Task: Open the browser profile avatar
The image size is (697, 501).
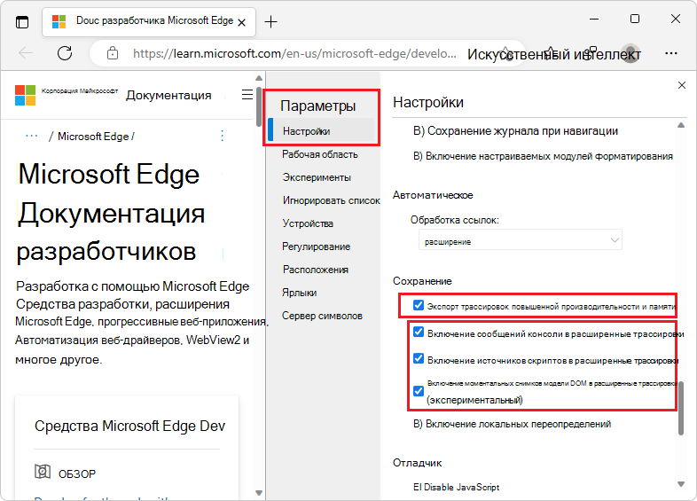Action: (630, 54)
